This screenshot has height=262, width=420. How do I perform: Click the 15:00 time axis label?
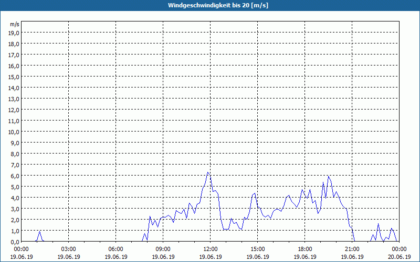258,249
